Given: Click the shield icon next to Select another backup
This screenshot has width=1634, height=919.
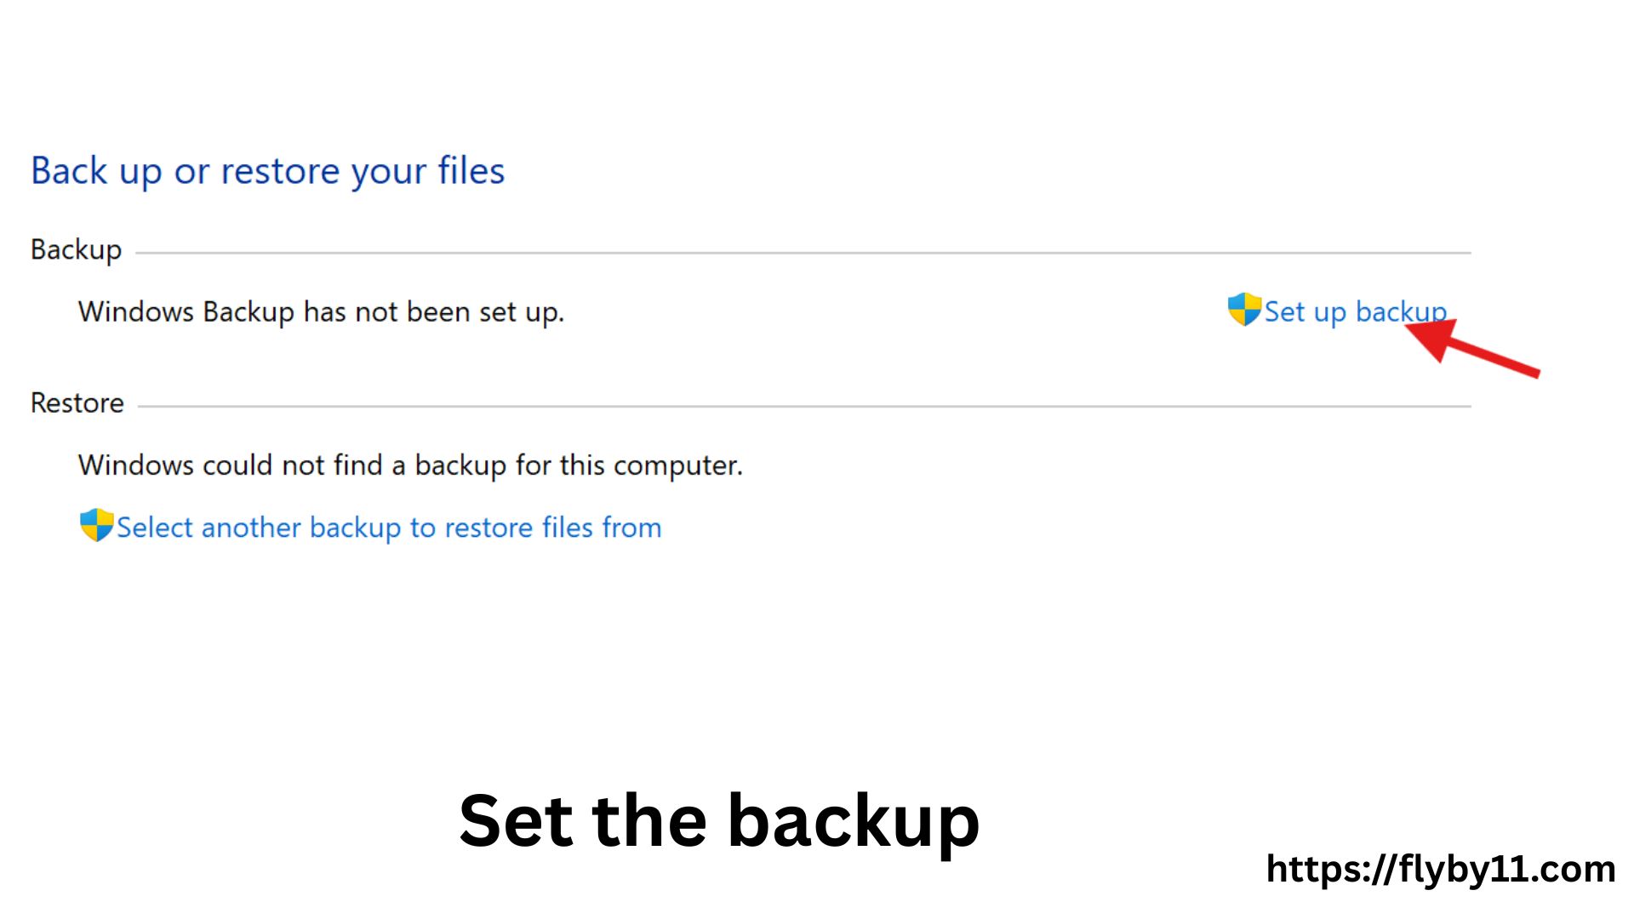Looking at the screenshot, I should [95, 526].
